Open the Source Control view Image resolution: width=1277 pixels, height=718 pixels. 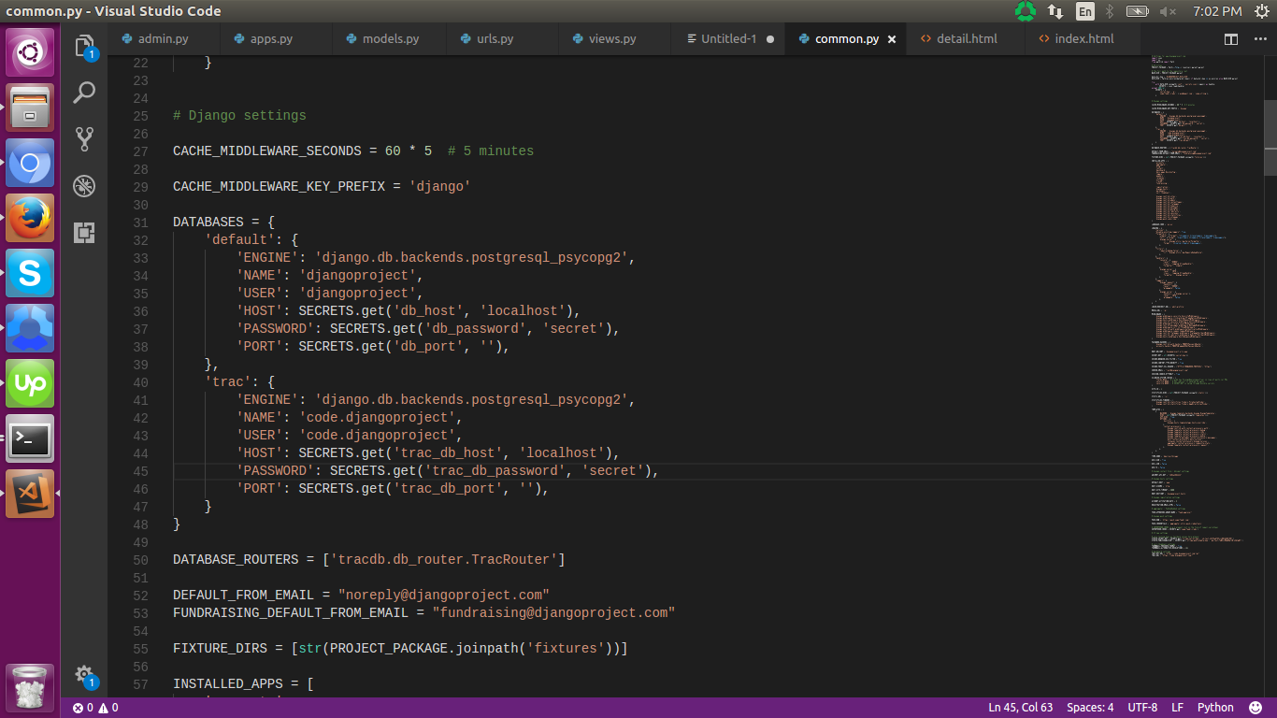(84, 138)
